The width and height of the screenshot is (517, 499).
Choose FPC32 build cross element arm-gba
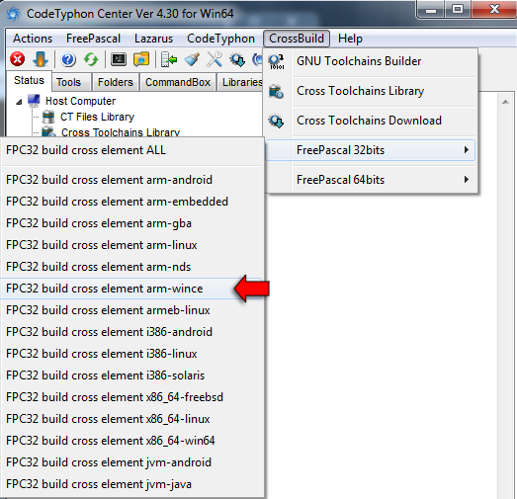point(131,223)
